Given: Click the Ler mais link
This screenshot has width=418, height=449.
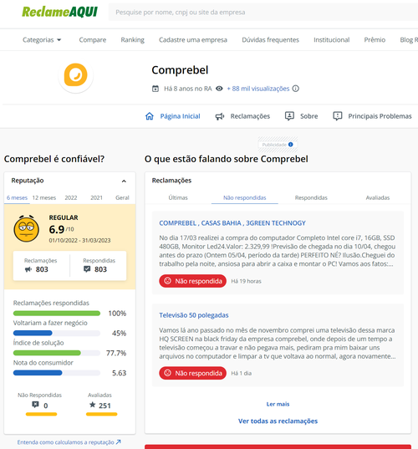Looking at the screenshot, I should 278,404.
